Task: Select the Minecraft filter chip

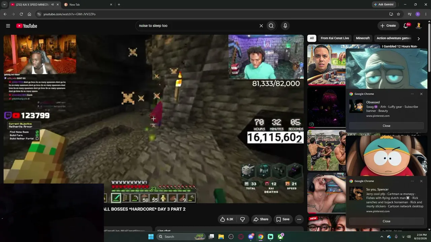Action: [363, 38]
